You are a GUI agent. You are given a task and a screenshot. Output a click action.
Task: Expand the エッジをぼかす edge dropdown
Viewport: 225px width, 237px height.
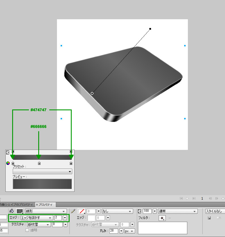pos(37,217)
